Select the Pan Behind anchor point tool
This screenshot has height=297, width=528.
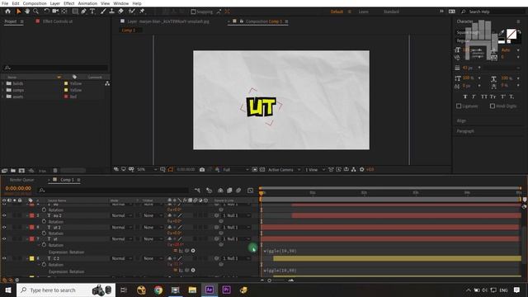coord(64,12)
